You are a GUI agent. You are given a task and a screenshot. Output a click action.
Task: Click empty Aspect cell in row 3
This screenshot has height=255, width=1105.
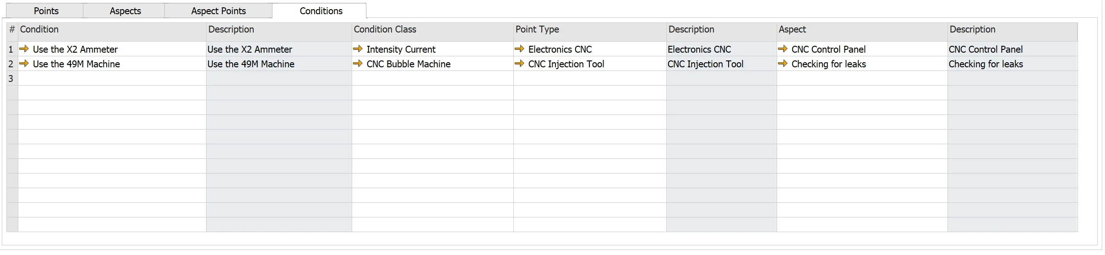(861, 78)
